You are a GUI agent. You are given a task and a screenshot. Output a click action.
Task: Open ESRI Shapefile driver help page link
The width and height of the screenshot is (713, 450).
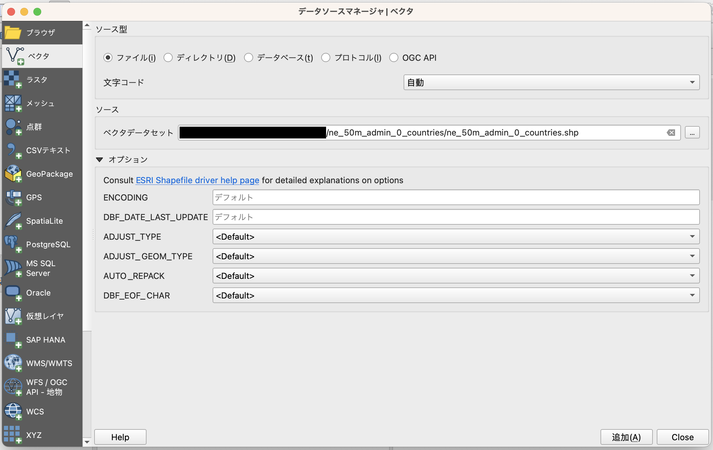click(197, 180)
